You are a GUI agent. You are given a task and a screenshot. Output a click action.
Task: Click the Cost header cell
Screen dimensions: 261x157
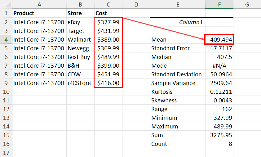[x=108, y=13]
